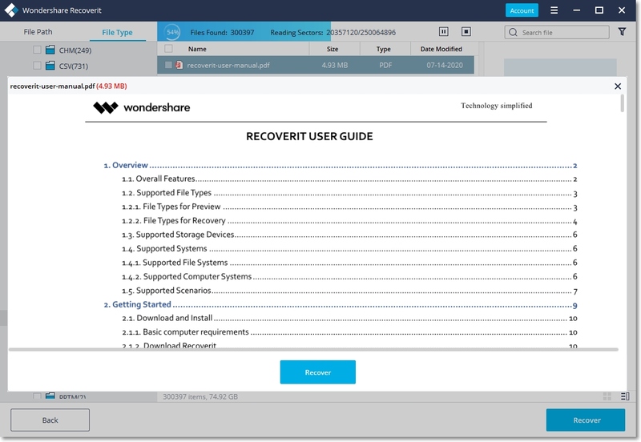Click the preview horizontal scrollbar

313,350
